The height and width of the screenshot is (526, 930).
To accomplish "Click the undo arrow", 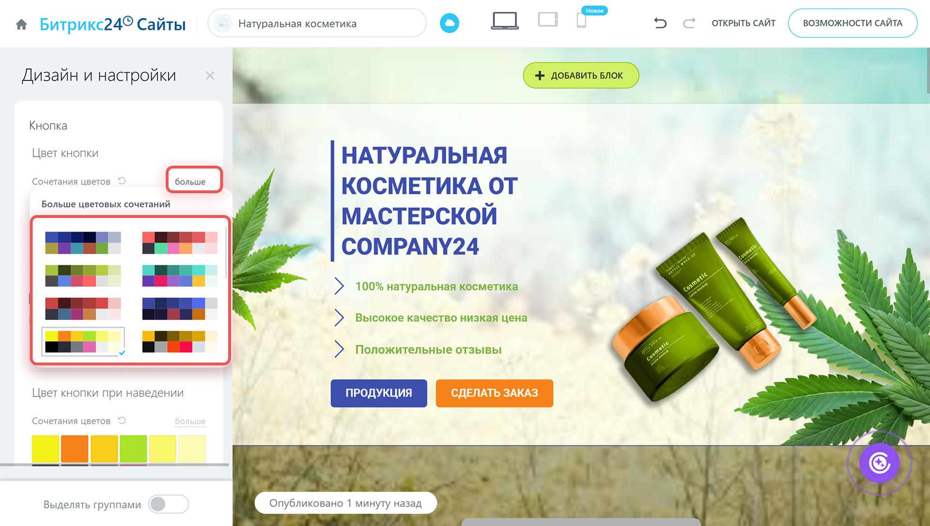I will point(660,23).
